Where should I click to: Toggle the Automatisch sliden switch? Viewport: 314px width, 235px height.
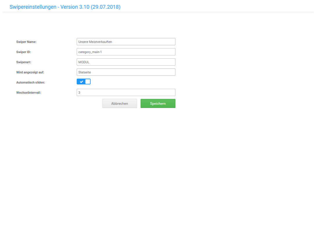pos(84,82)
